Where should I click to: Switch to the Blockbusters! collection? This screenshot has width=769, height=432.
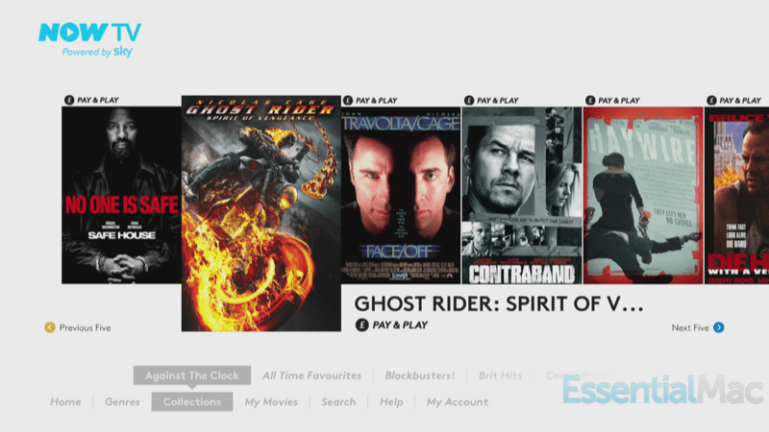click(x=419, y=375)
